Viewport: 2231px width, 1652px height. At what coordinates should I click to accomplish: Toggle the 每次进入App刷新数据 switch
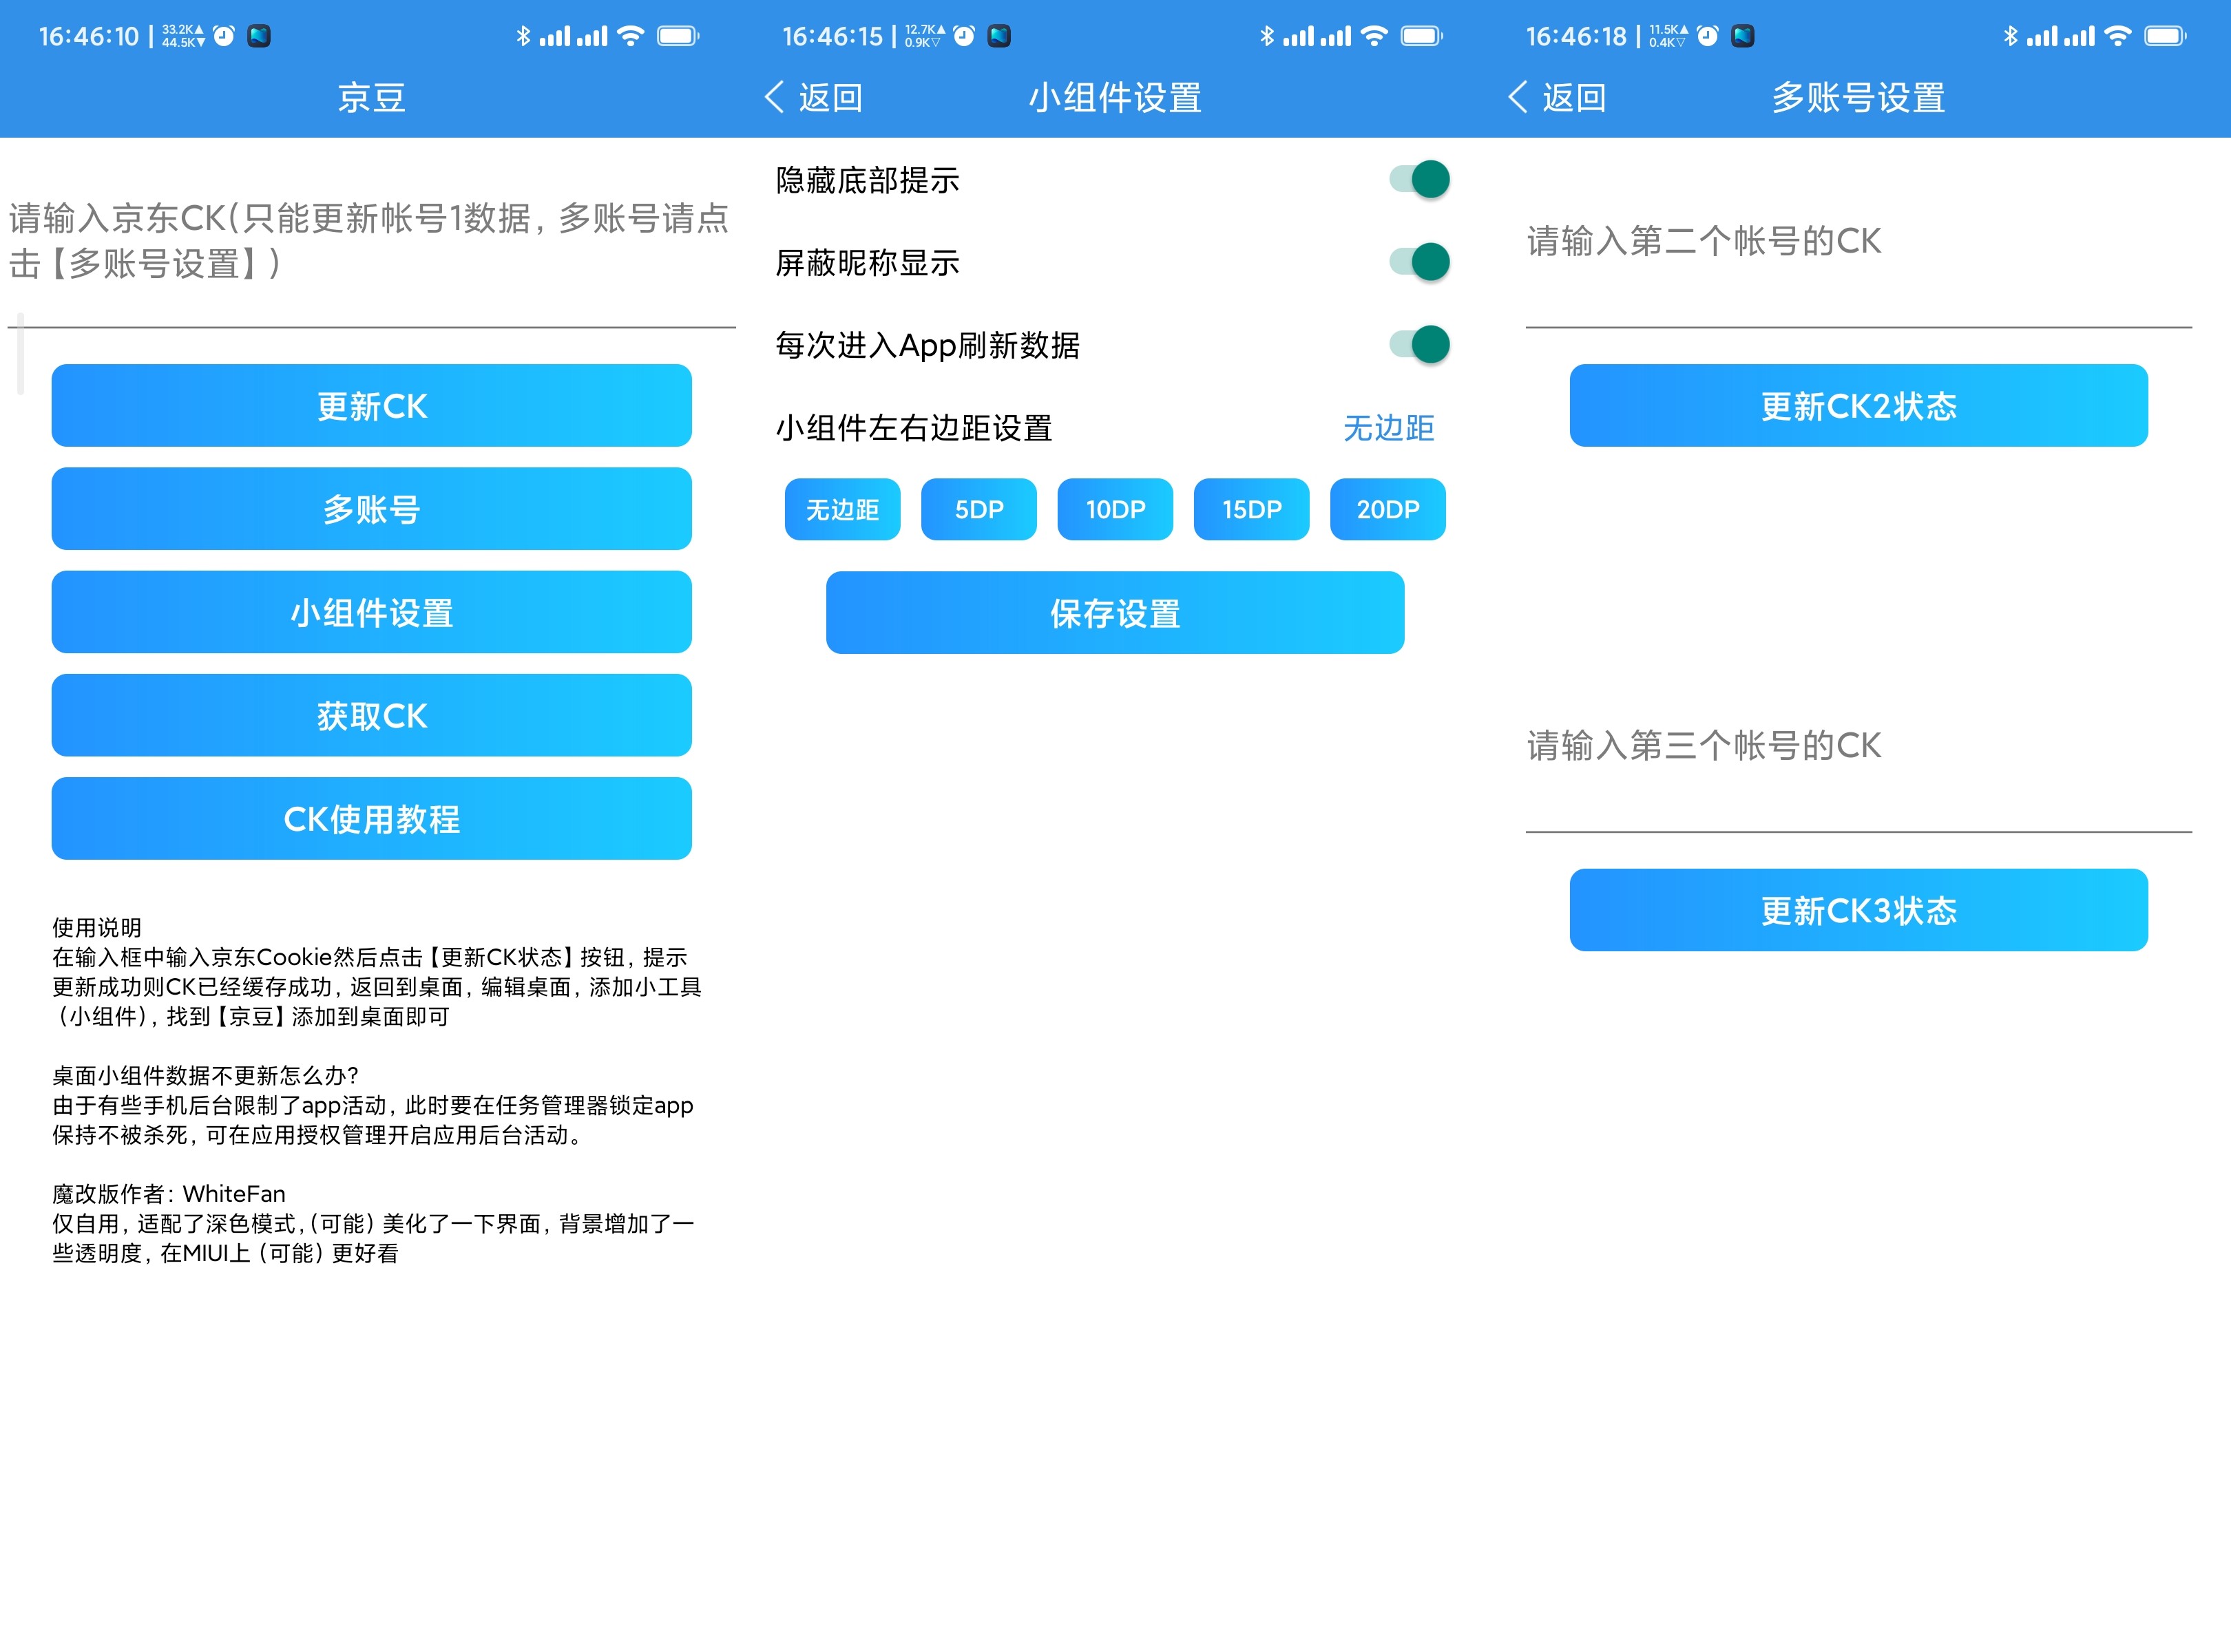pos(1420,345)
